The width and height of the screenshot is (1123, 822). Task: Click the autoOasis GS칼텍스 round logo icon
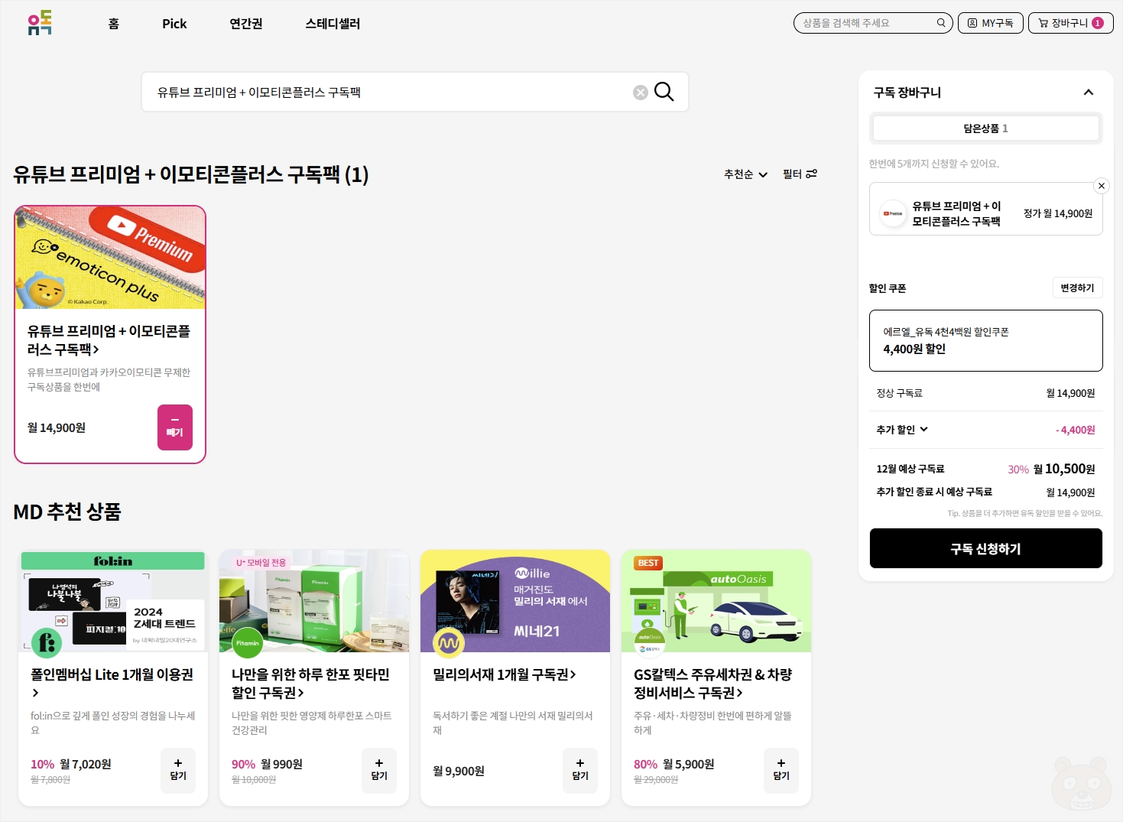(650, 643)
